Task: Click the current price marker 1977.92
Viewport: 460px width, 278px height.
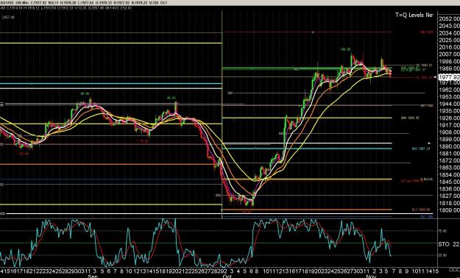Action: pyautogui.click(x=449, y=77)
